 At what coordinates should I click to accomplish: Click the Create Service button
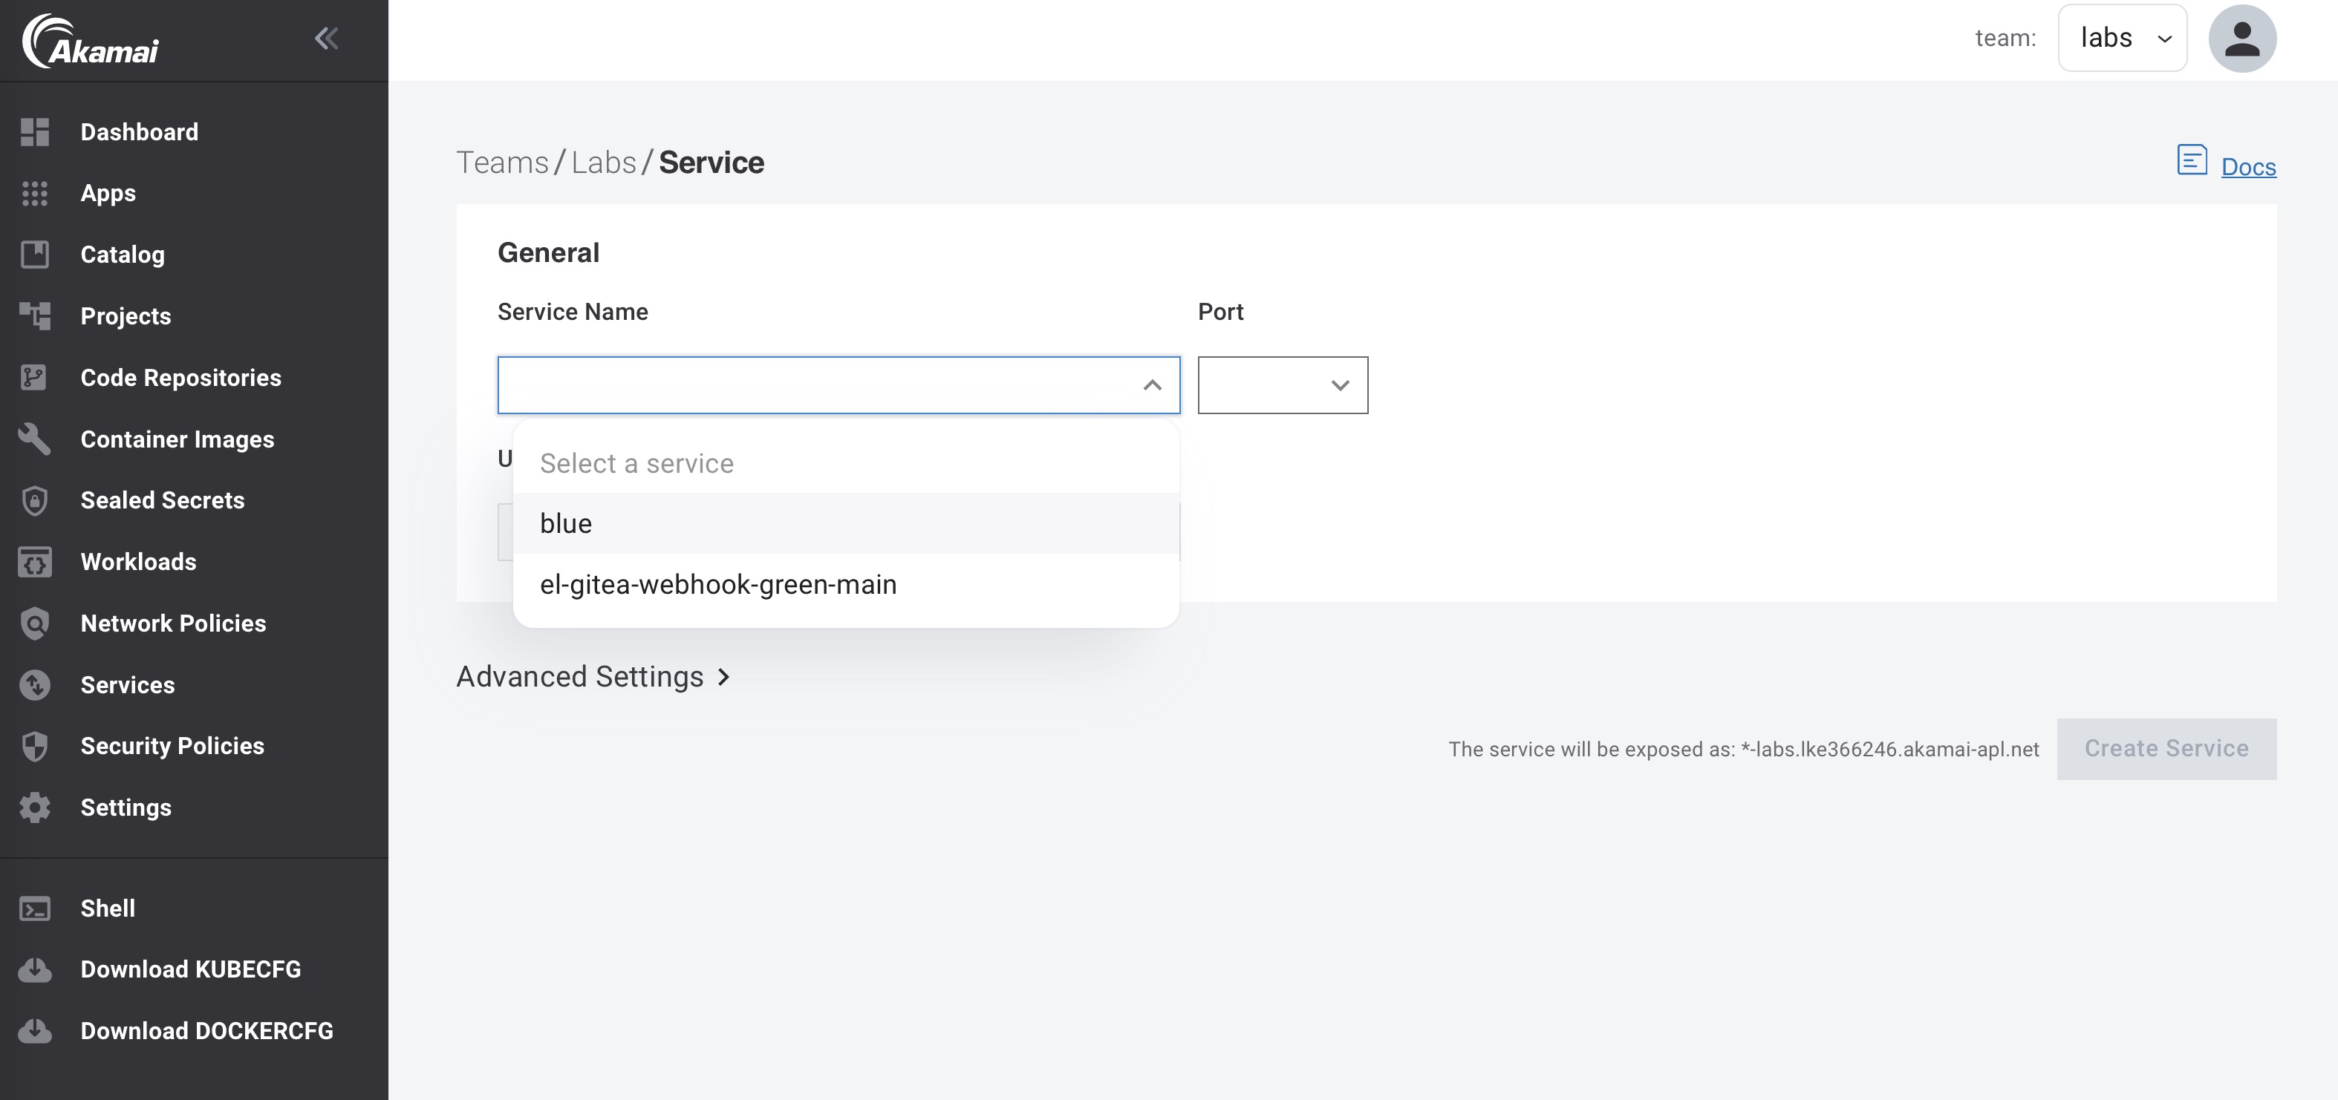pos(2166,749)
